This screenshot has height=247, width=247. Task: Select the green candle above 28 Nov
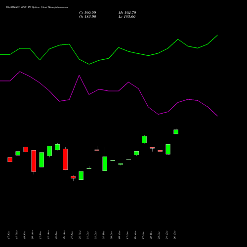[81, 175]
